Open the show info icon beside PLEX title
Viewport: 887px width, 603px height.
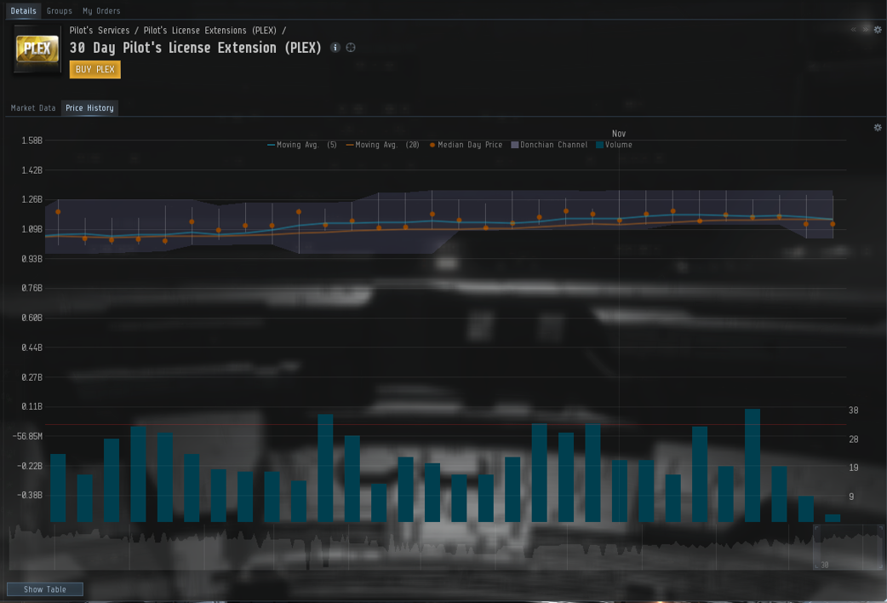[335, 48]
